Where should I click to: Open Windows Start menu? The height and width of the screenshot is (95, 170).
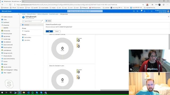2,93
